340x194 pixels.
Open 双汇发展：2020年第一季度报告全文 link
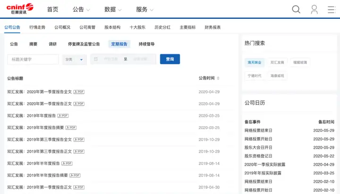click(40, 92)
